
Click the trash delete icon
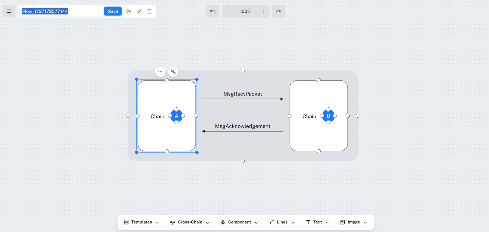(x=149, y=11)
